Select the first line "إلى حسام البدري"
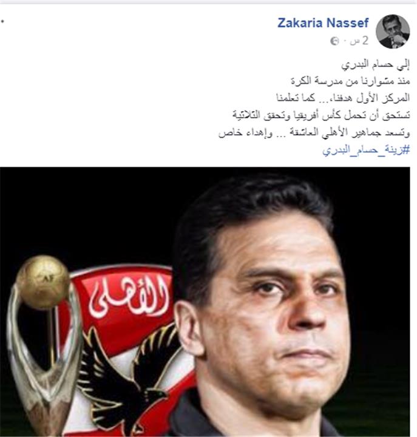This screenshot has width=417, height=437. tap(376, 65)
